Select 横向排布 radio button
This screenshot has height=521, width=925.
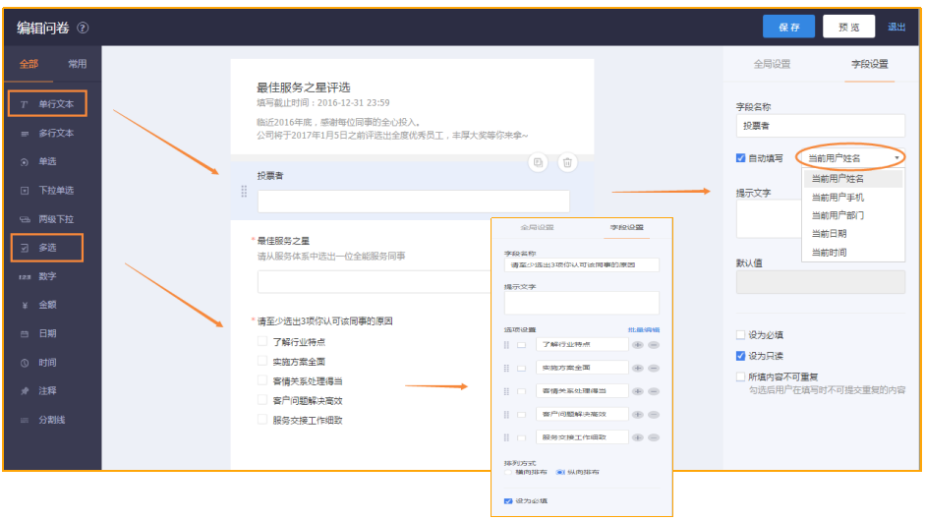pos(508,472)
